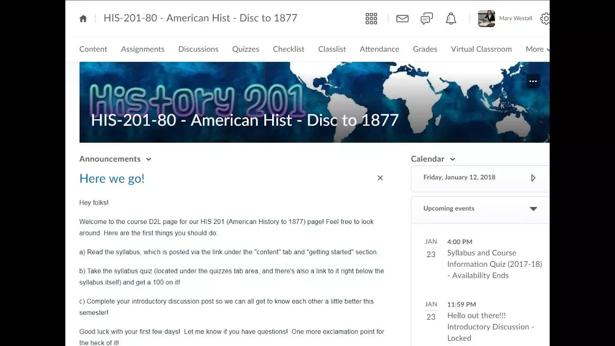Open the settings gear icon
Image resolution: width=615 pixels, height=346 pixels.
coord(545,19)
